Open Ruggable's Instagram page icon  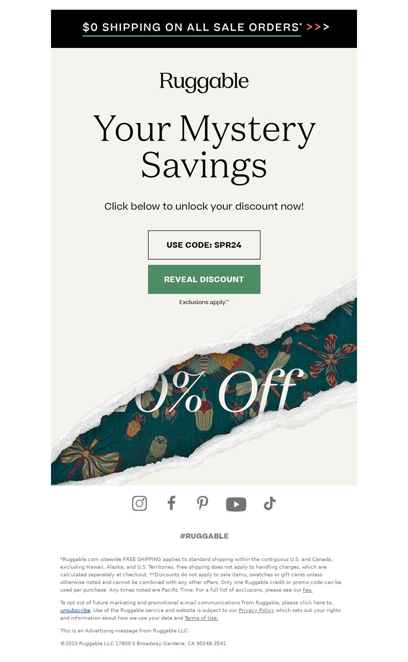139,503
